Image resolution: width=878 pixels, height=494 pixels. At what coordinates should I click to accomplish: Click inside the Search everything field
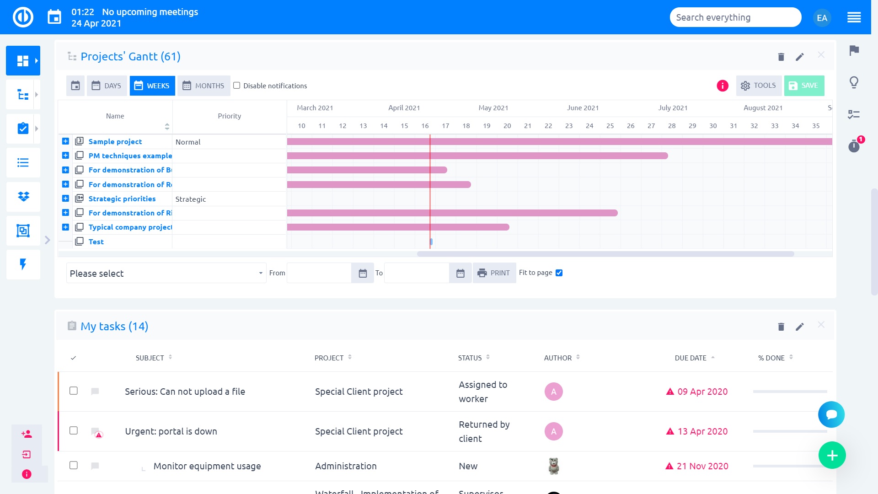click(735, 17)
